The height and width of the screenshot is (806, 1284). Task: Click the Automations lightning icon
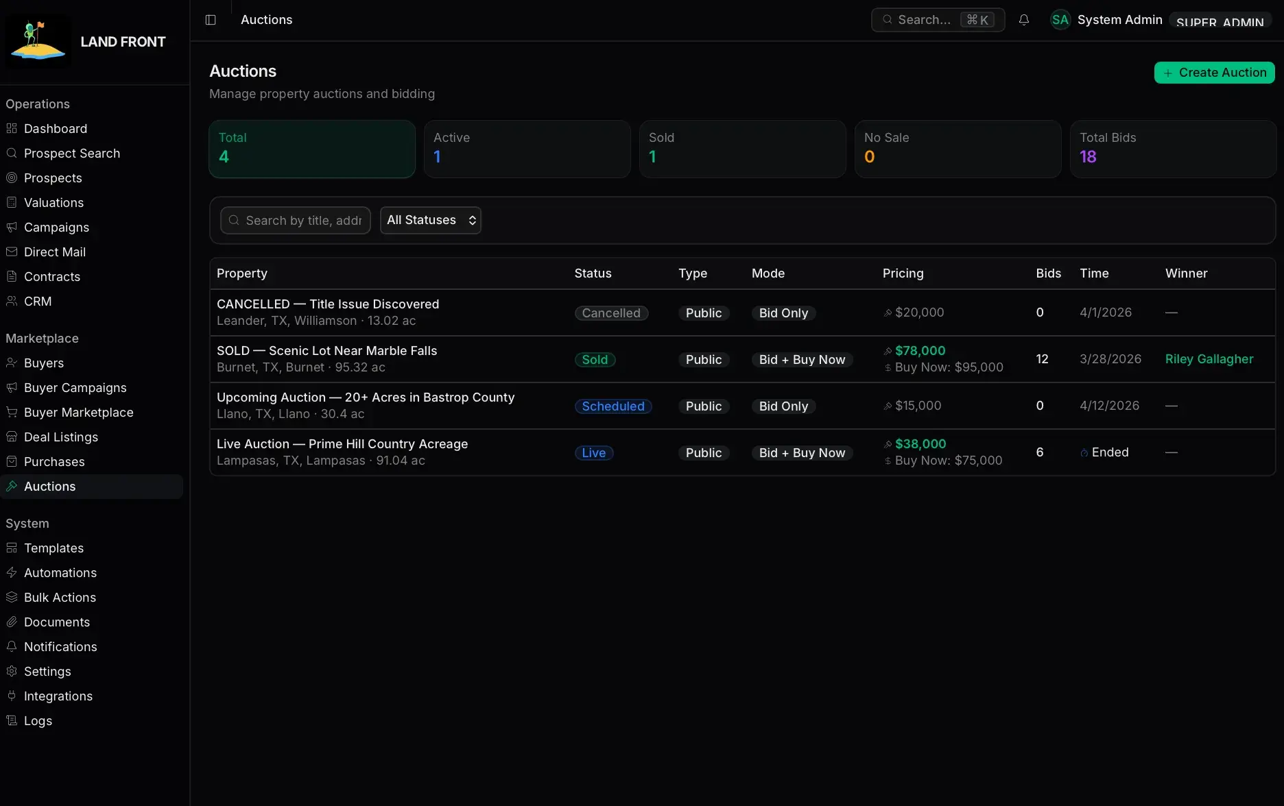click(x=12, y=572)
